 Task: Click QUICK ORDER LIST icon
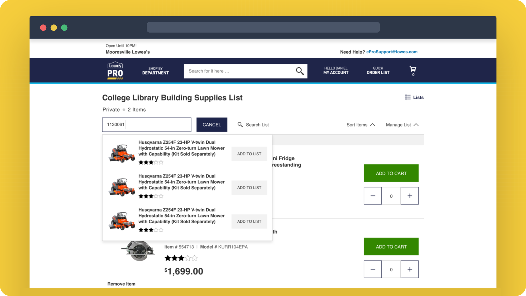click(378, 71)
